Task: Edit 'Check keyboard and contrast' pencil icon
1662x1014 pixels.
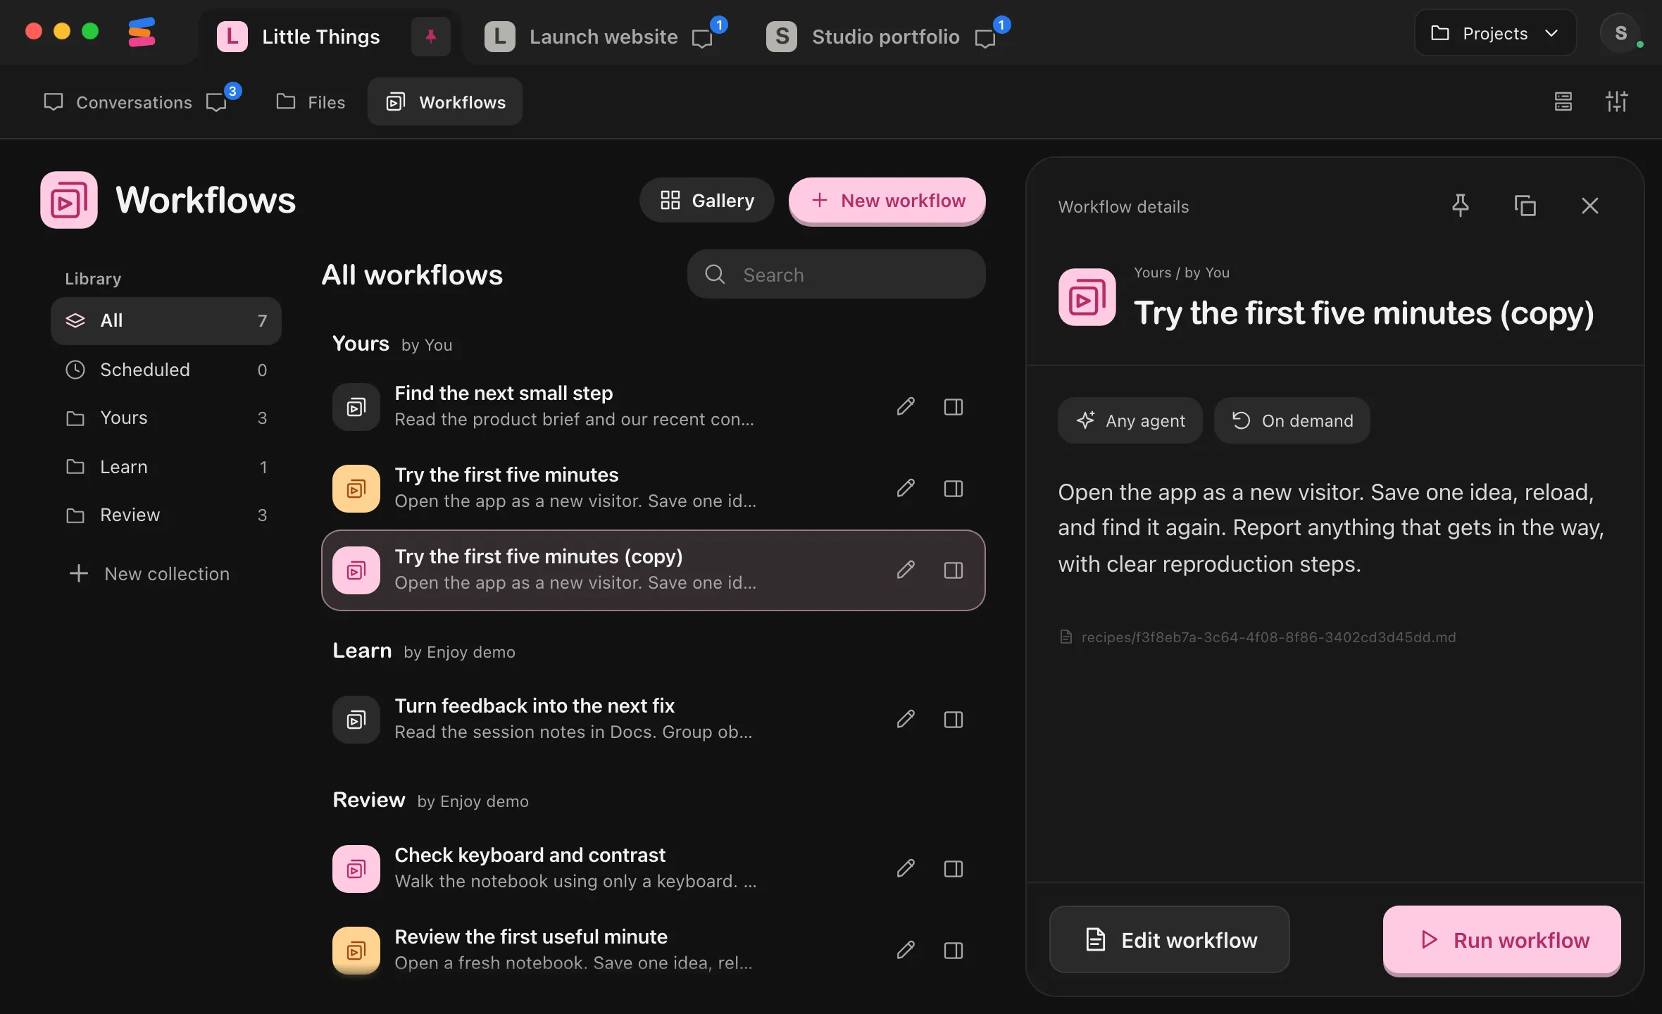Action: 906,868
